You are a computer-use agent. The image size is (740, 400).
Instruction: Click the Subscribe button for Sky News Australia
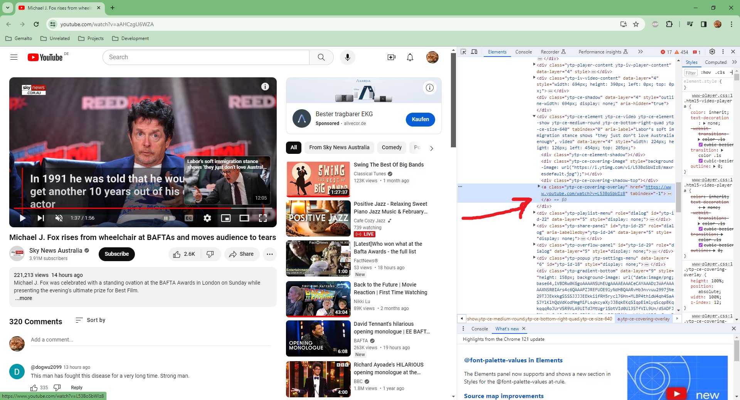point(116,254)
